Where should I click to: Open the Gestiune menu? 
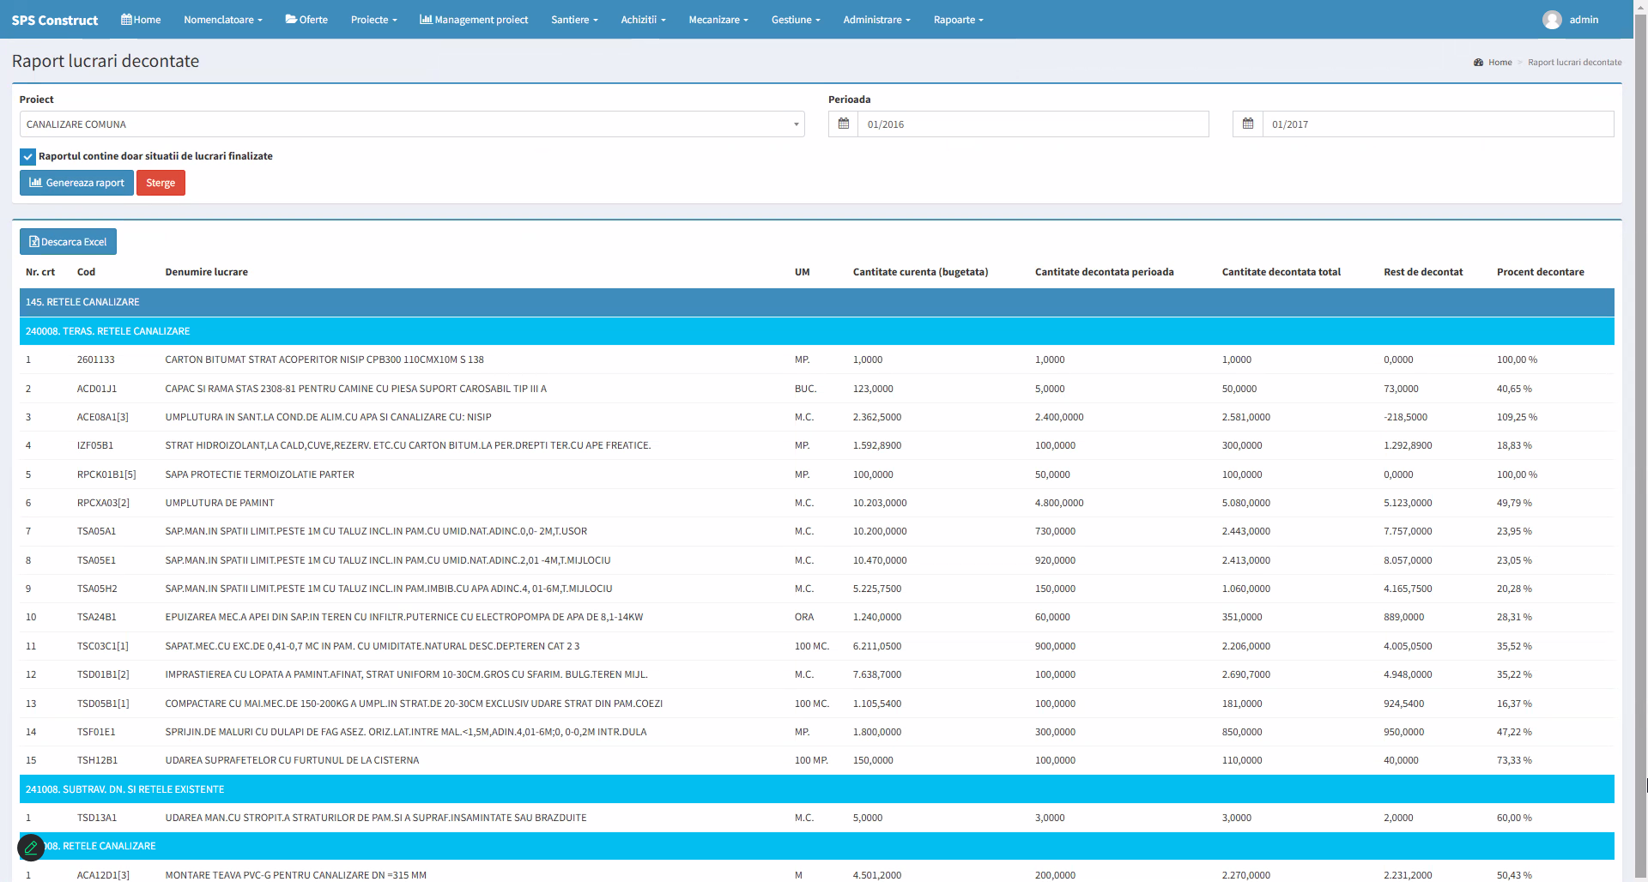795,20
